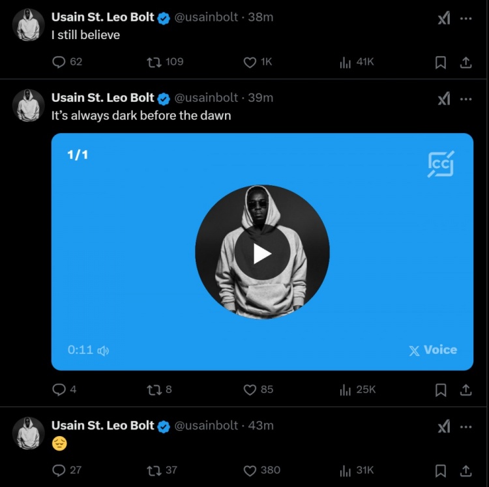Repost the "dark before the dawn" post

click(x=155, y=390)
